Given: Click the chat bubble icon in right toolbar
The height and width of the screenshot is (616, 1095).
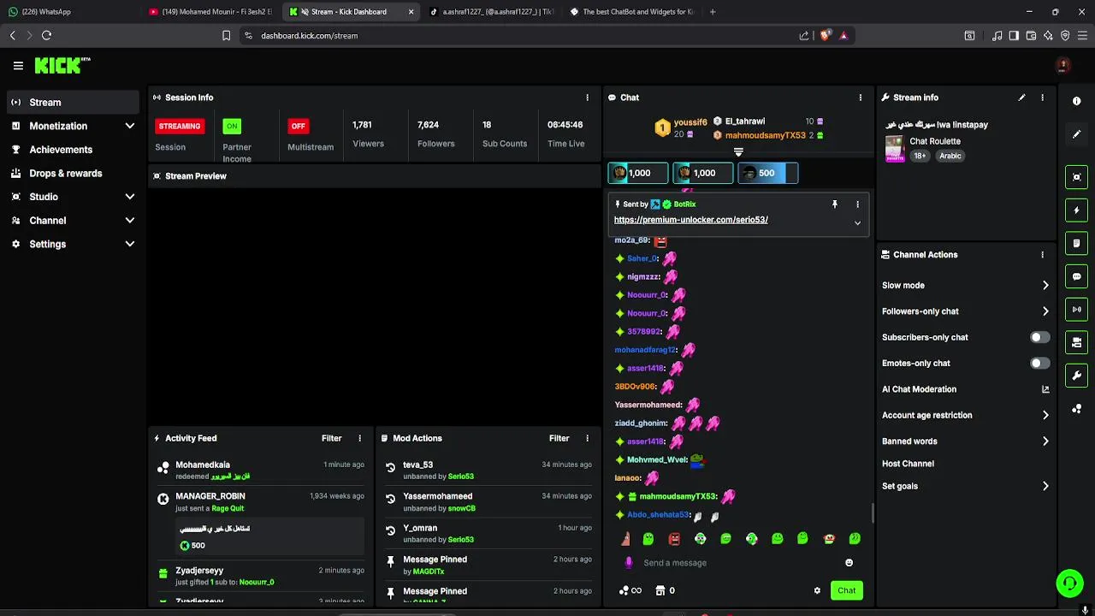Looking at the screenshot, I should click(1076, 276).
